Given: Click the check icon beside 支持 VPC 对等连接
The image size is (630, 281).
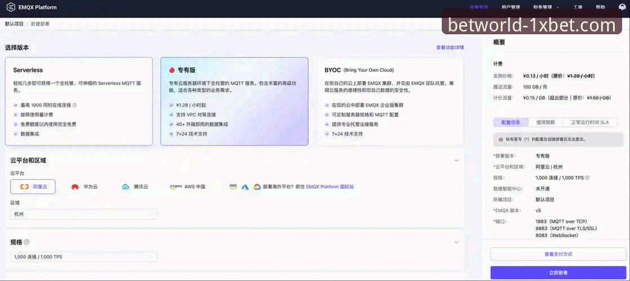Looking at the screenshot, I should pyautogui.click(x=171, y=115).
